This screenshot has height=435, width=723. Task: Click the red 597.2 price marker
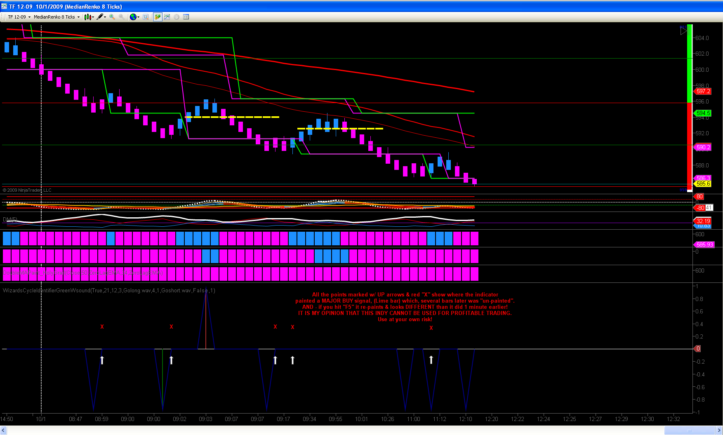coord(703,92)
